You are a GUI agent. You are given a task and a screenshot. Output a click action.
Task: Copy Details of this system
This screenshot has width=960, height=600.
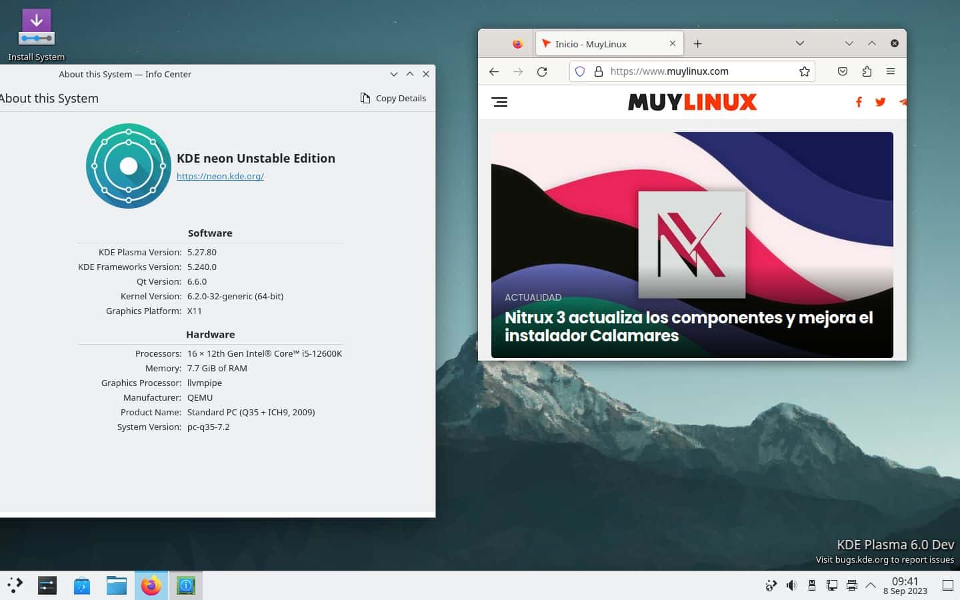coord(393,98)
